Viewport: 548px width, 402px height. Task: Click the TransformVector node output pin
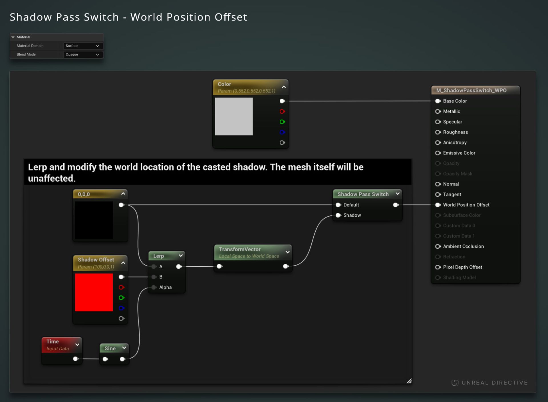click(286, 266)
